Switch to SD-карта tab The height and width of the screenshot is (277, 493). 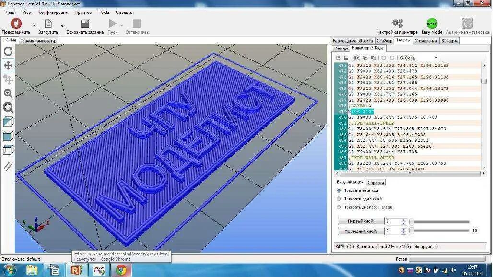click(x=449, y=41)
